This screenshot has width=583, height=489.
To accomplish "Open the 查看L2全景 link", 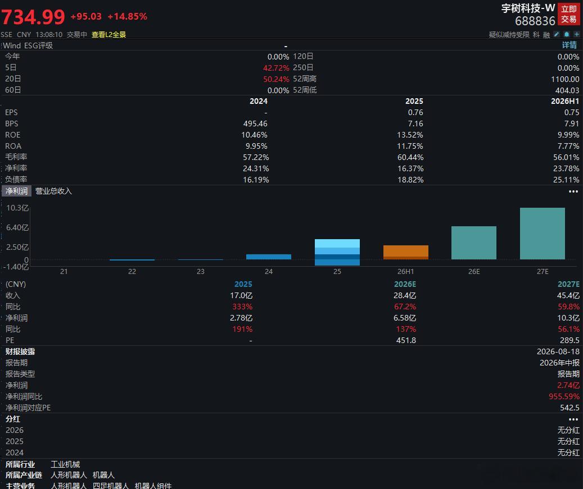I will [x=109, y=35].
